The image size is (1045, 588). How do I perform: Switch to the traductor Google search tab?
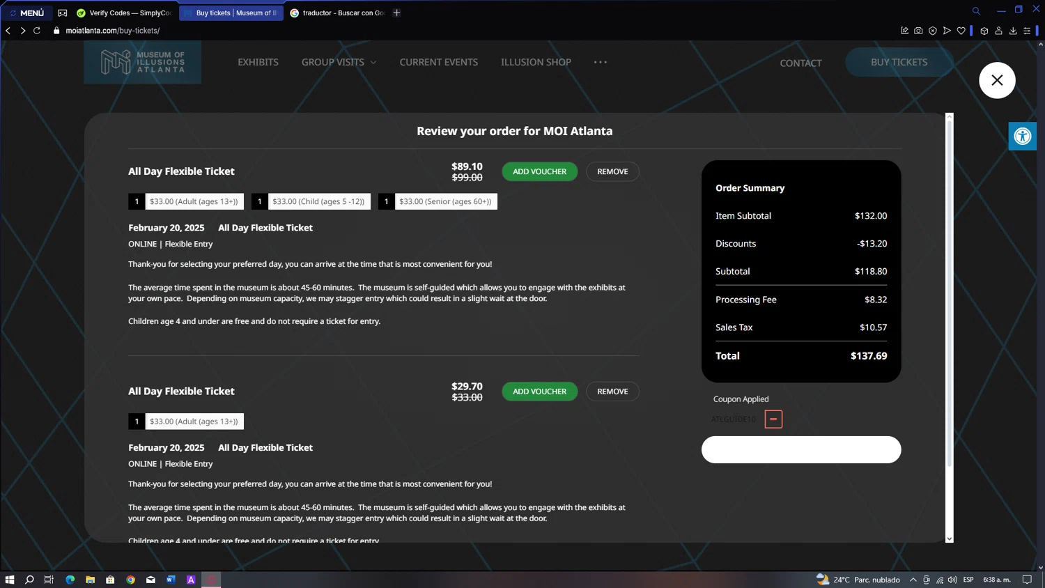(338, 13)
